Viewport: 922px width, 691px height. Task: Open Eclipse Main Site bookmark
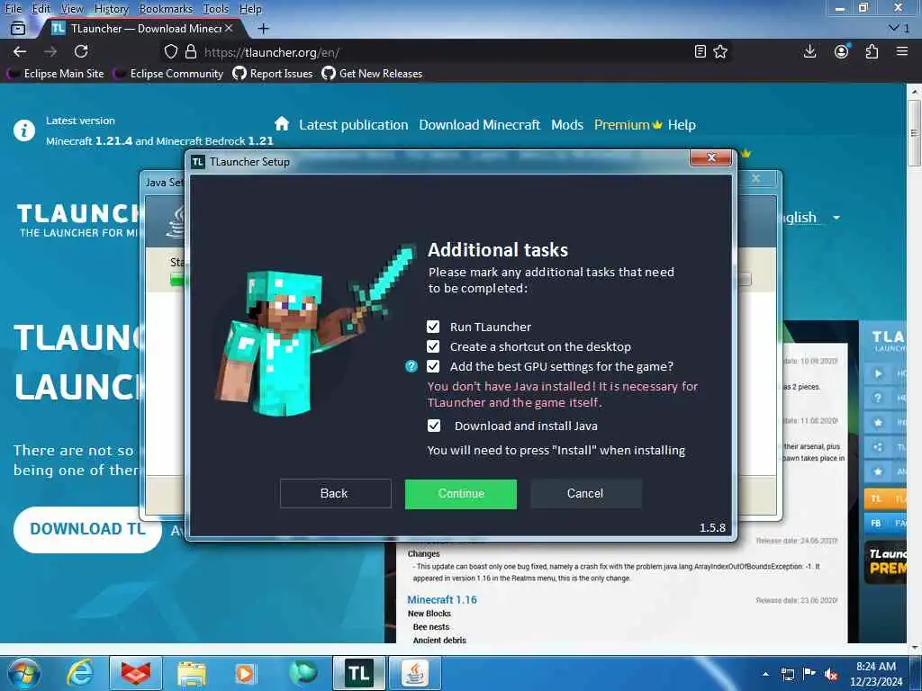coord(56,74)
